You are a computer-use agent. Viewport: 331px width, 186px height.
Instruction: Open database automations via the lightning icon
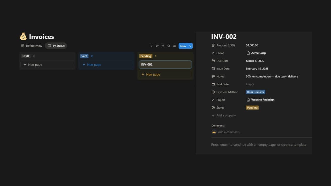point(163,46)
